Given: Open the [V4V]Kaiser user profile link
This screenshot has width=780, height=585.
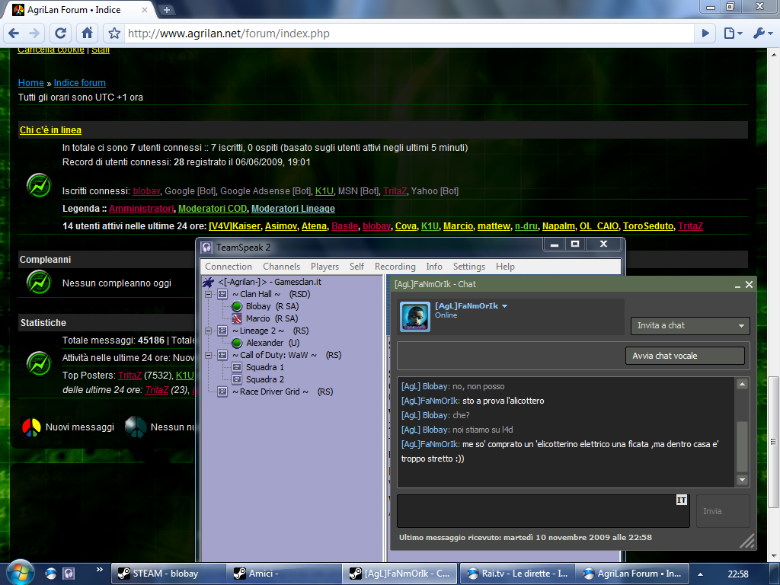Looking at the screenshot, I should (x=235, y=225).
